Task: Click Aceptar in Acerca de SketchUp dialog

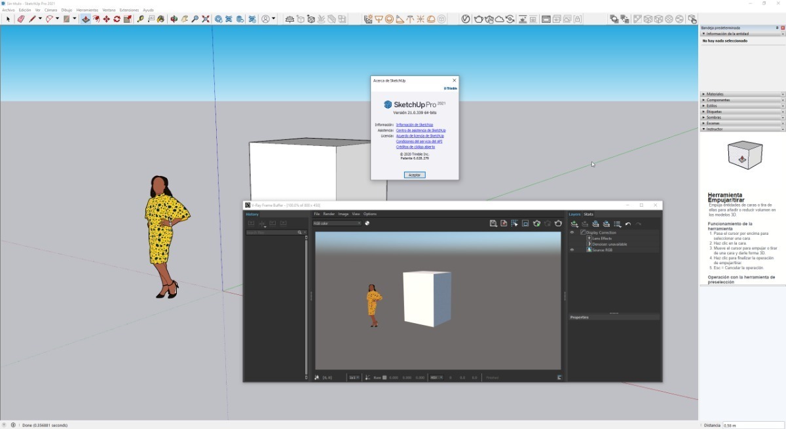Action: 415,175
